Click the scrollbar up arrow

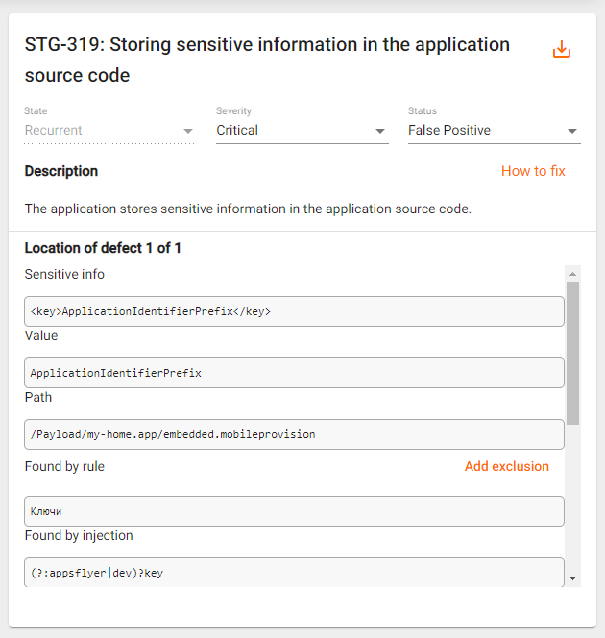(573, 274)
